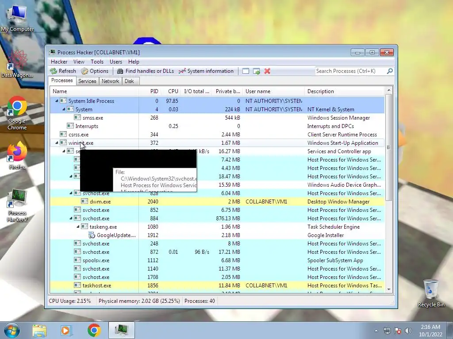Click the GoogleUpdate process icon

click(92, 235)
